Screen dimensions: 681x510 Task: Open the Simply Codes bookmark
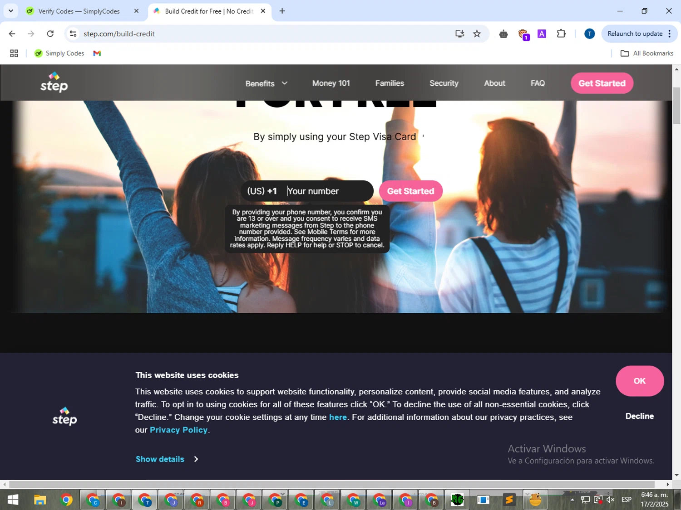[x=59, y=53]
